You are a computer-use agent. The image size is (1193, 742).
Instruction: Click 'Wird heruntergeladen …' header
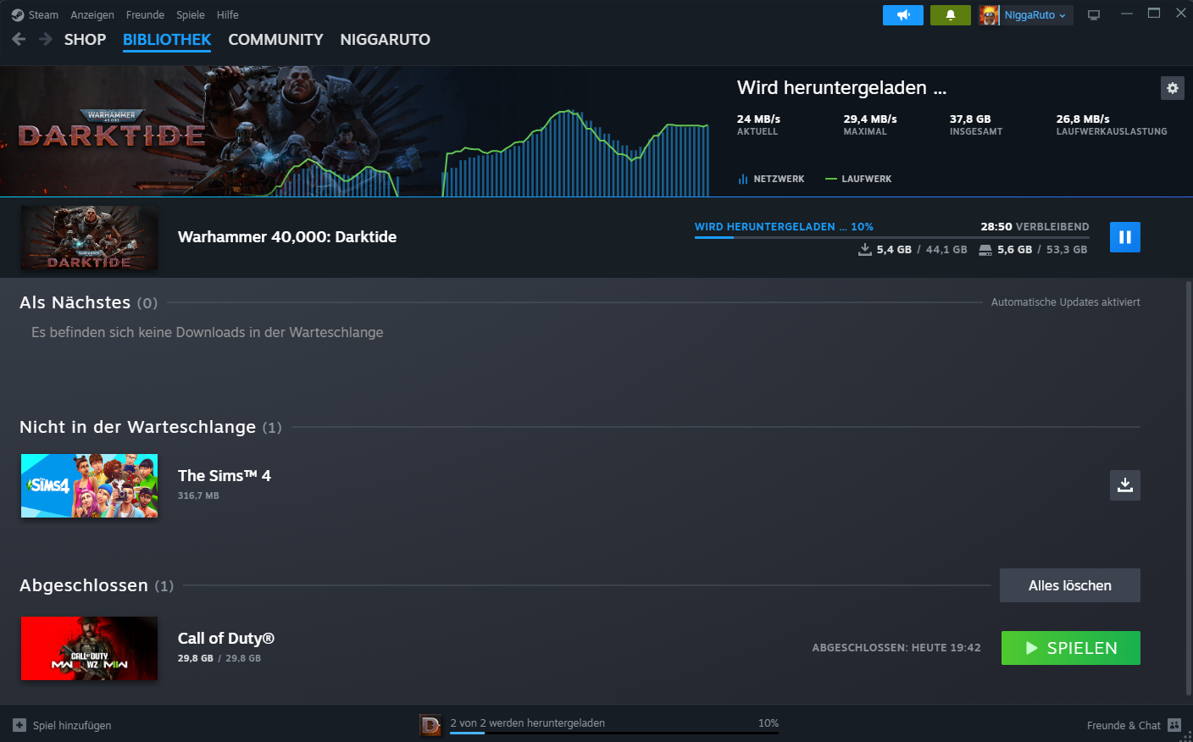(841, 88)
